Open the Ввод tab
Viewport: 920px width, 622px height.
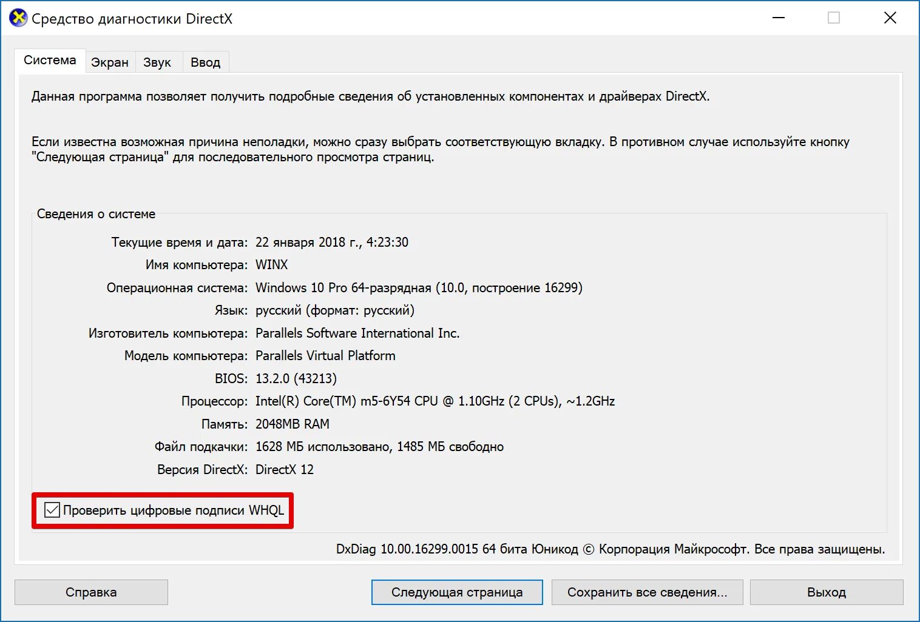coord(206,62)
